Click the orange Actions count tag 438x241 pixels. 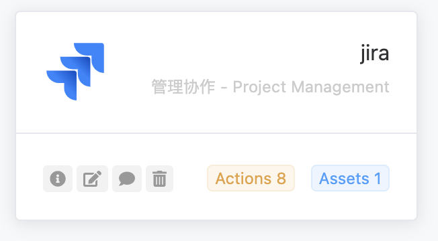[251, 178]
